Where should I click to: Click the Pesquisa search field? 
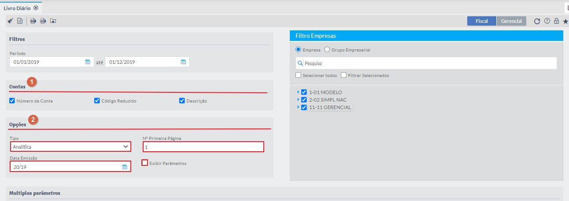coord(427,63)
